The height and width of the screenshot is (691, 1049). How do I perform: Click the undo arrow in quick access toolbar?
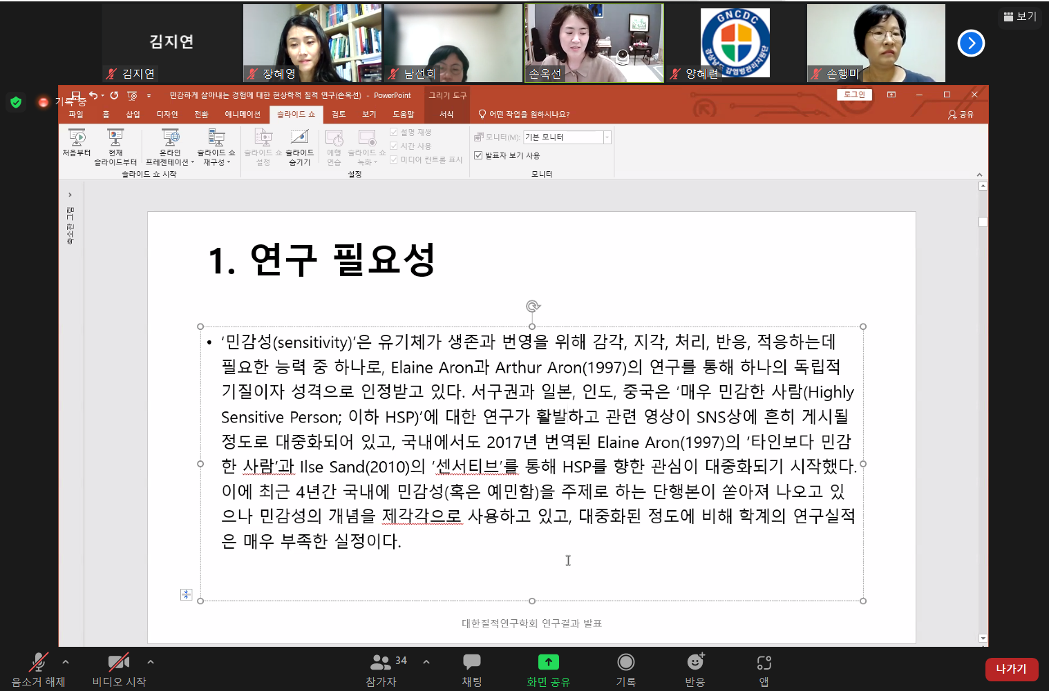(93, 95)
